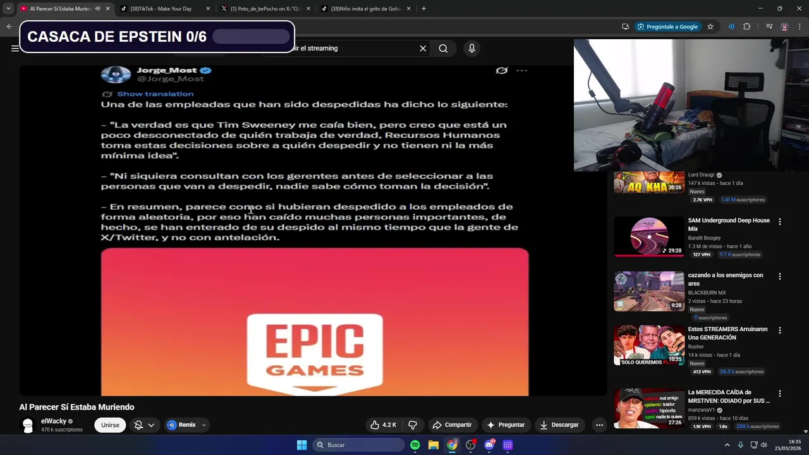Open Discord from the taskbar
Viewport: 809px width, 455px height.
(489, 445)
